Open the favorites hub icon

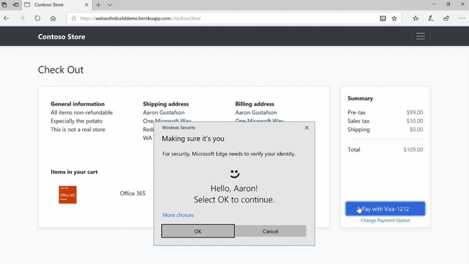pos(416,18)
